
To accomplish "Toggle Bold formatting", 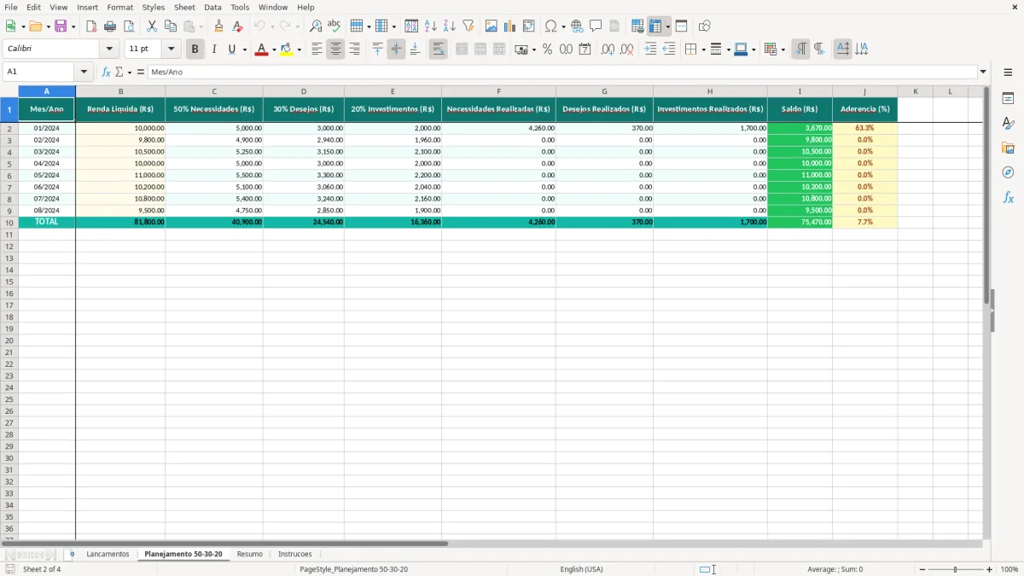I will coord(195,49).
